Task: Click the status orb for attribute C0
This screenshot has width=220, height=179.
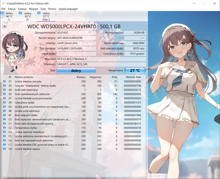Action: [x=4, y=119]
